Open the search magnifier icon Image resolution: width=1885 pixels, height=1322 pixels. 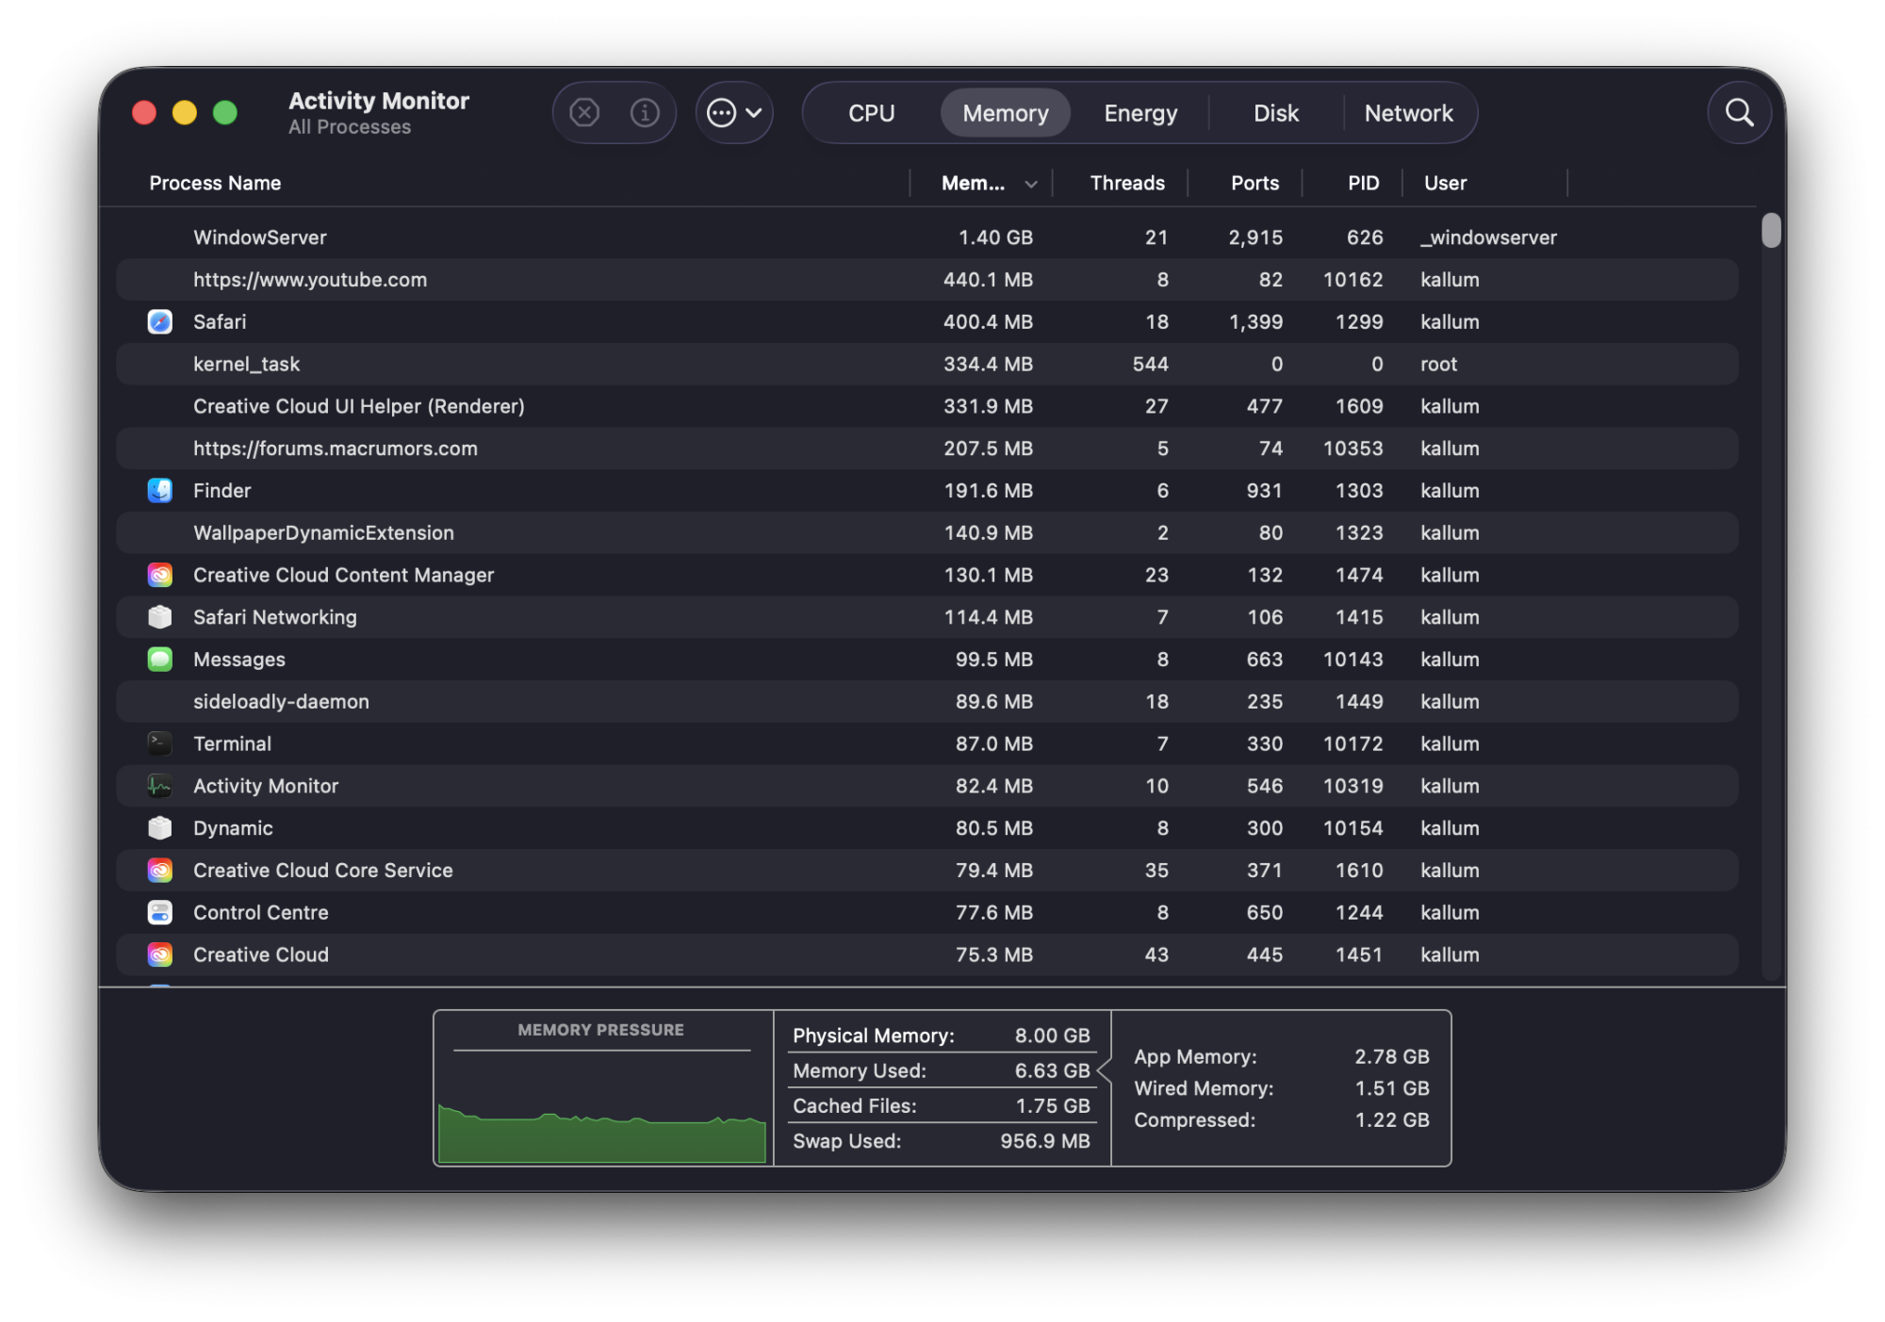(1739, 113)
